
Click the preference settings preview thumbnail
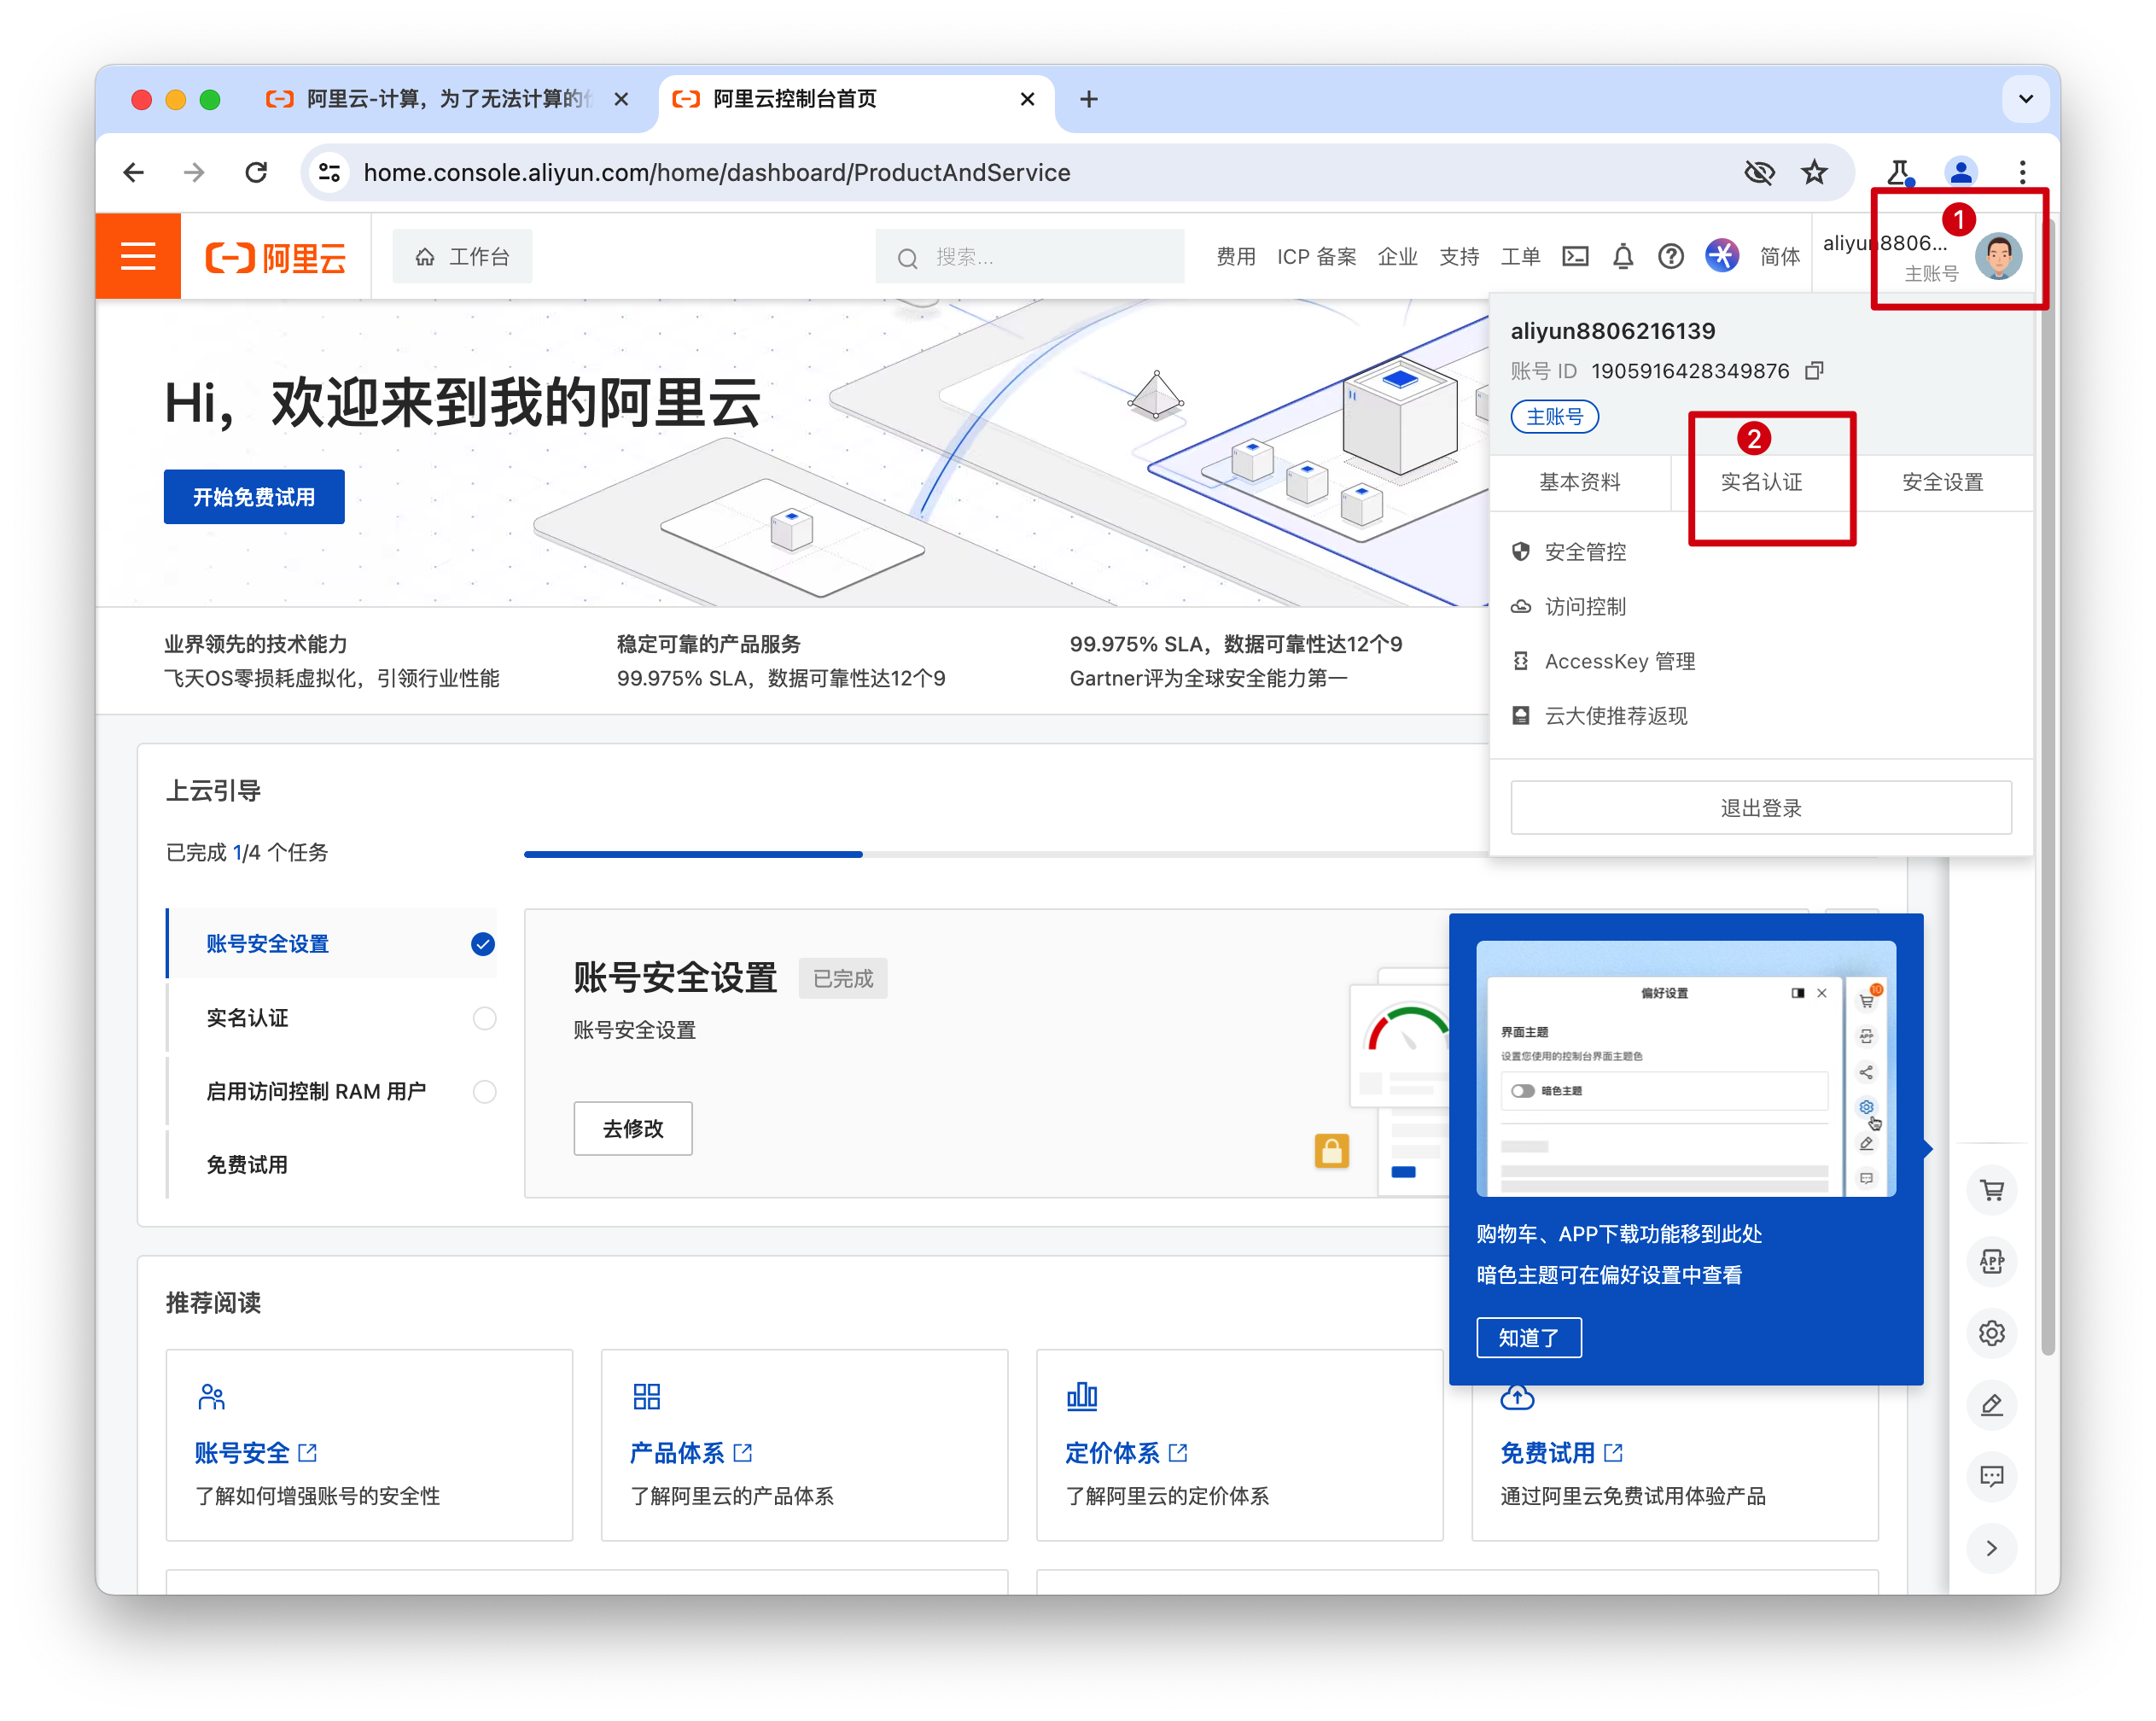(1685, 1068)
